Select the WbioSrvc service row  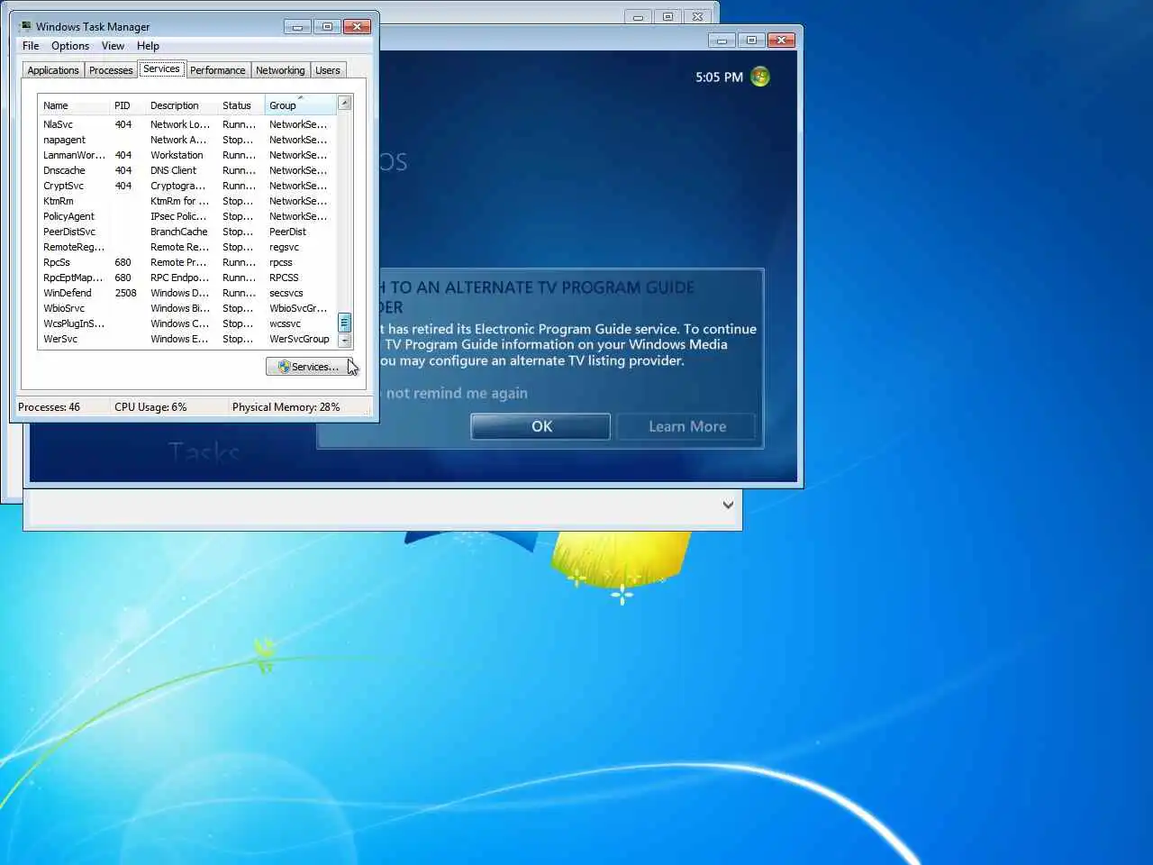point(186,308)
